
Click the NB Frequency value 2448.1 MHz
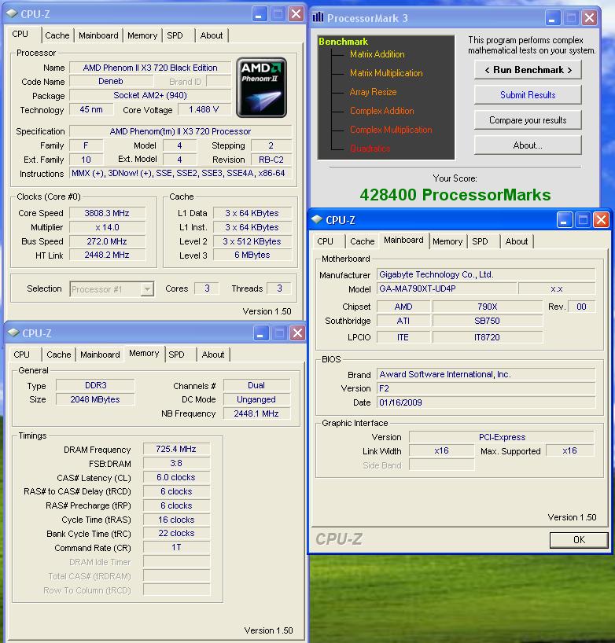coord(256,413)
